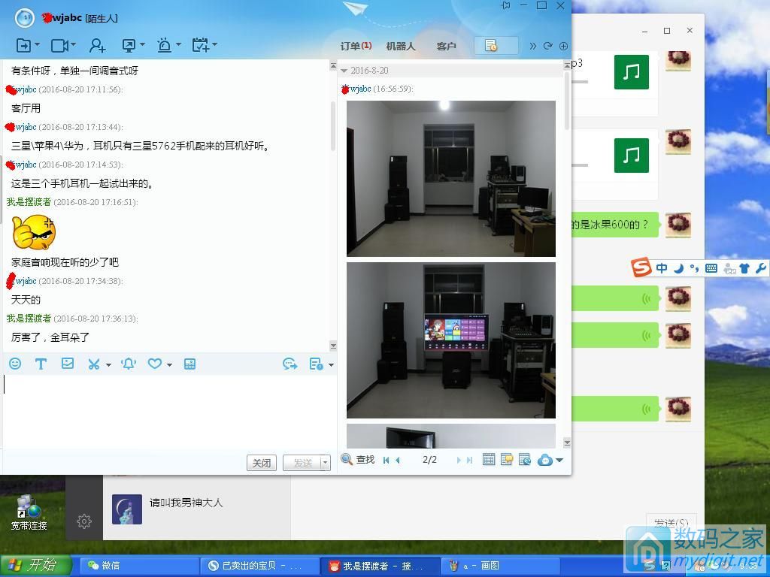
Task: Click the pin window icon
Action: click(505, 5)
